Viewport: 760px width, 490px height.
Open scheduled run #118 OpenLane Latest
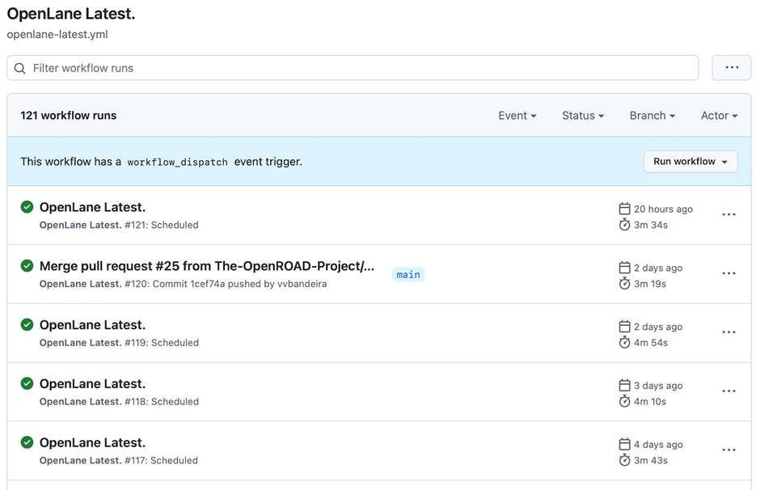(x=92, y=384)
